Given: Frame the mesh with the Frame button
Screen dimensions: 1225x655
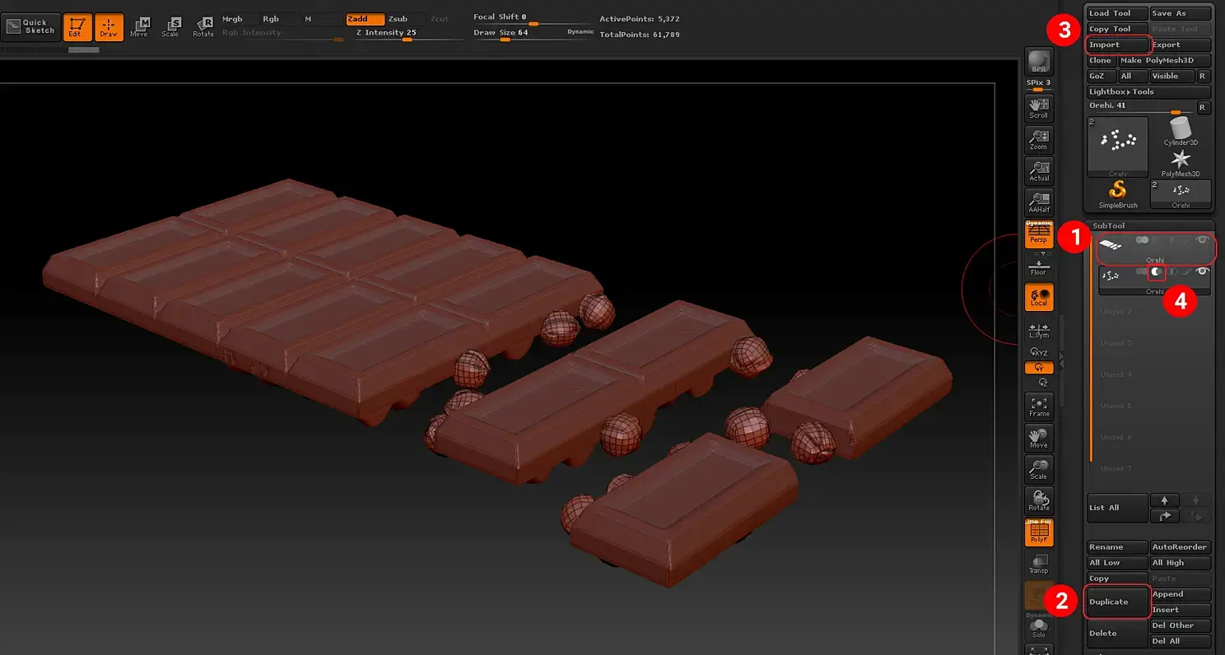Looking at the screenshot, I should coord(1039,406).
